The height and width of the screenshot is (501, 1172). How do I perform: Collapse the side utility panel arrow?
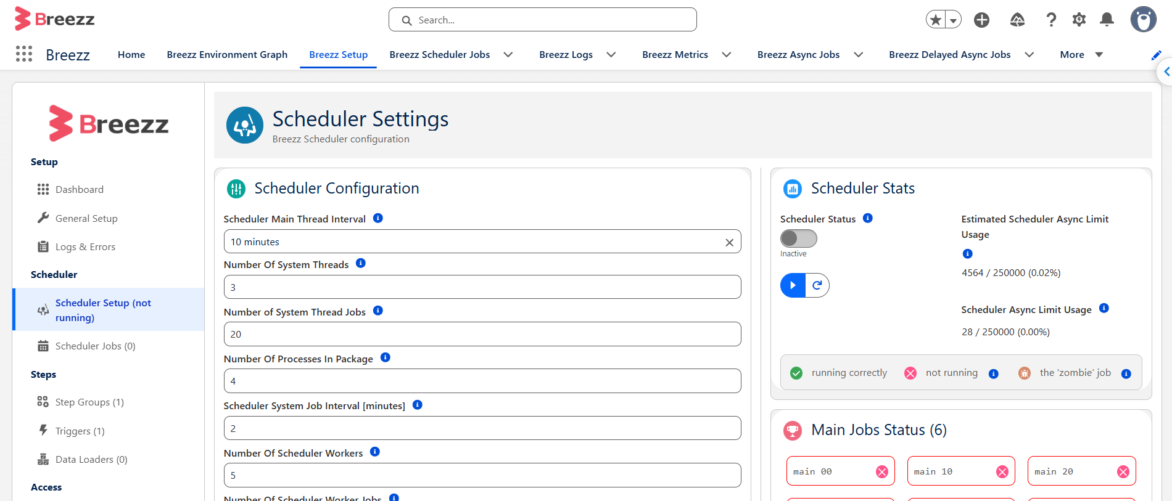1166,71
